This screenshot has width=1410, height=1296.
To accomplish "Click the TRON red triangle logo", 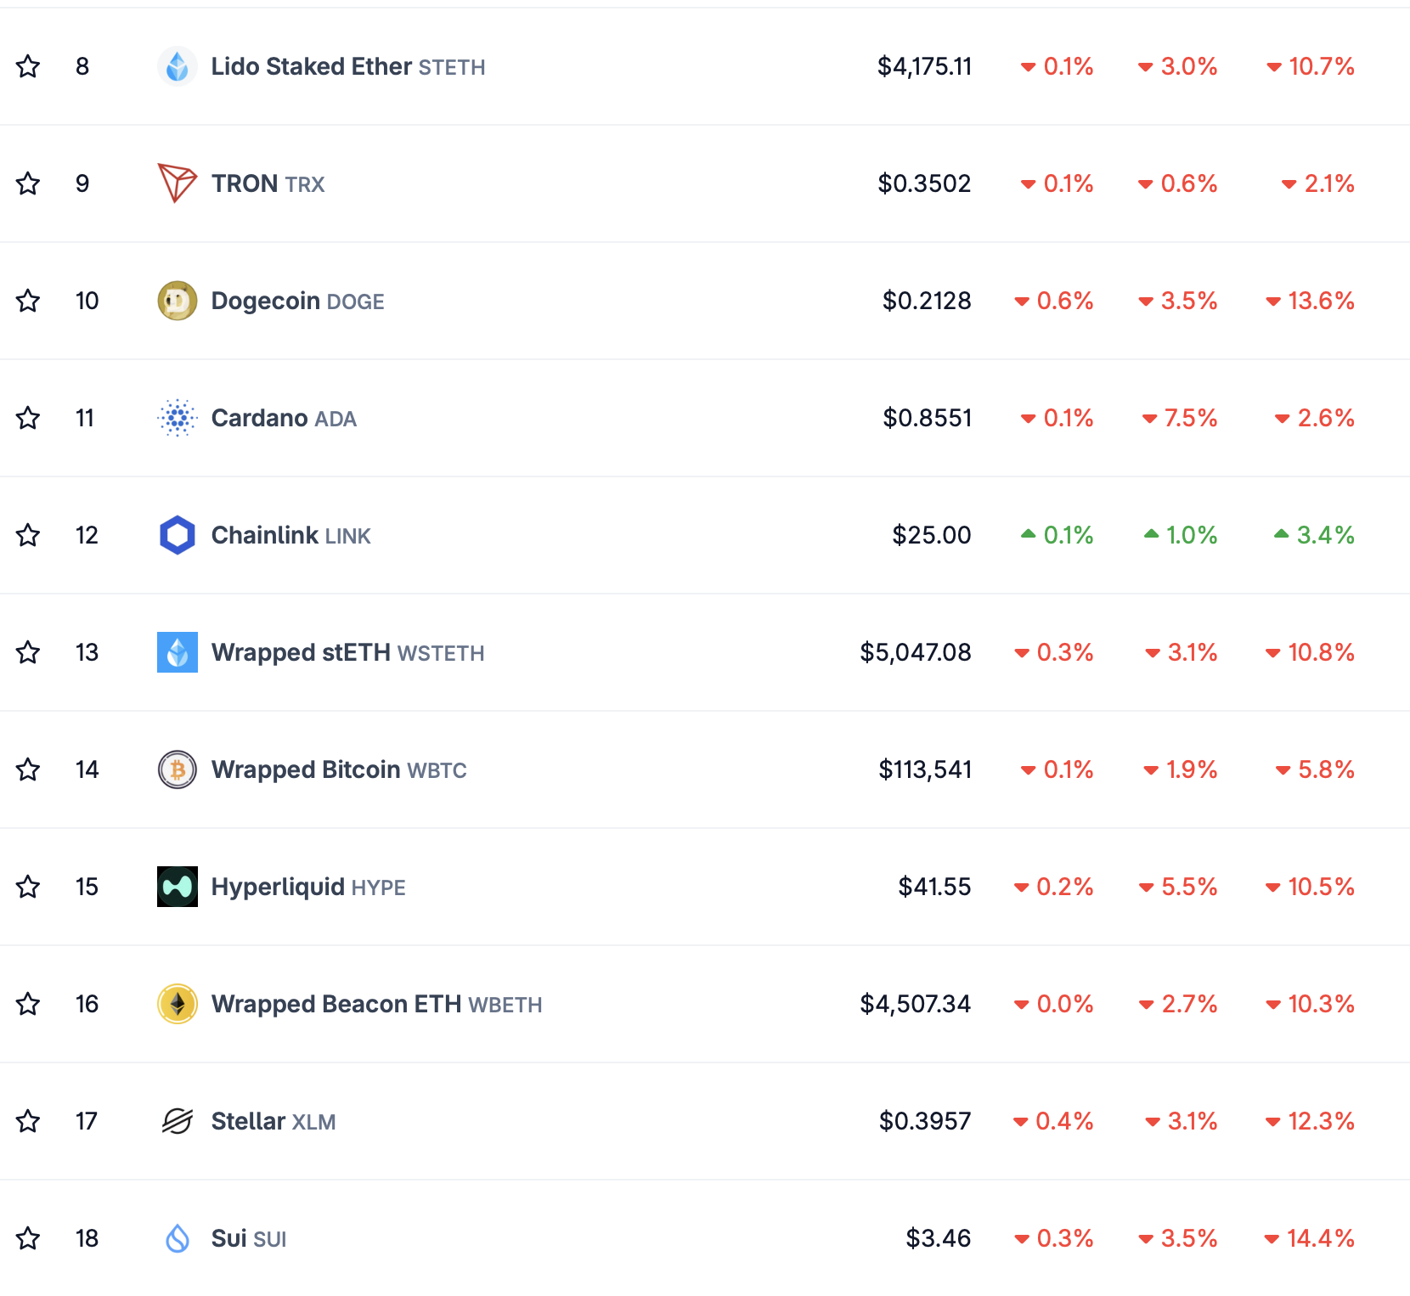I will click(x=178, y=183).
